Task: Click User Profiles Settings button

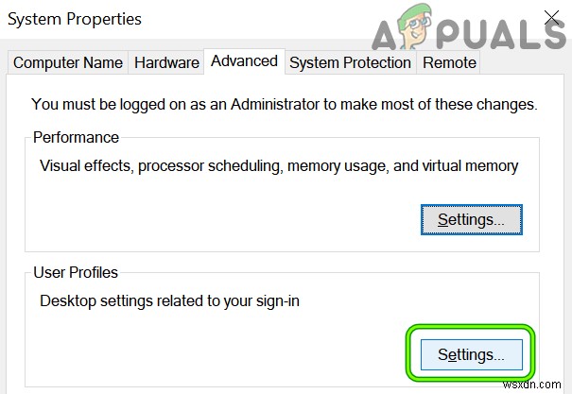Action: [472, 354]
